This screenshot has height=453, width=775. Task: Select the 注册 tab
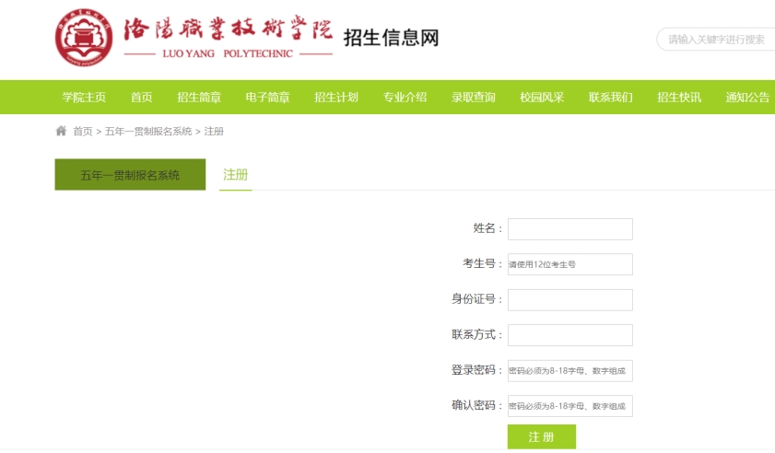click(236, 175)
